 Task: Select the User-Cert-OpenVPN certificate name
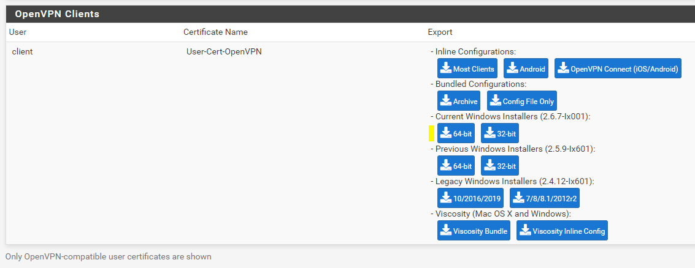coord(225,52)
